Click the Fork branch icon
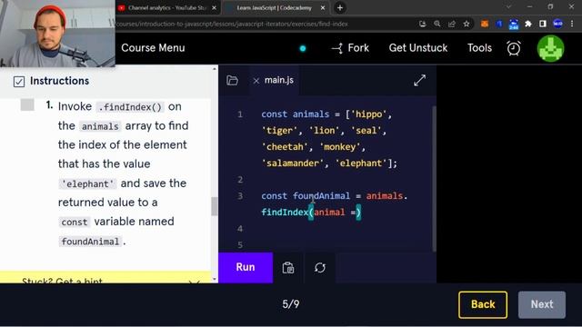 337,48
